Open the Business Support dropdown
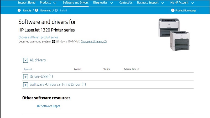Screen dimensions: 210x118 point(150,3)
